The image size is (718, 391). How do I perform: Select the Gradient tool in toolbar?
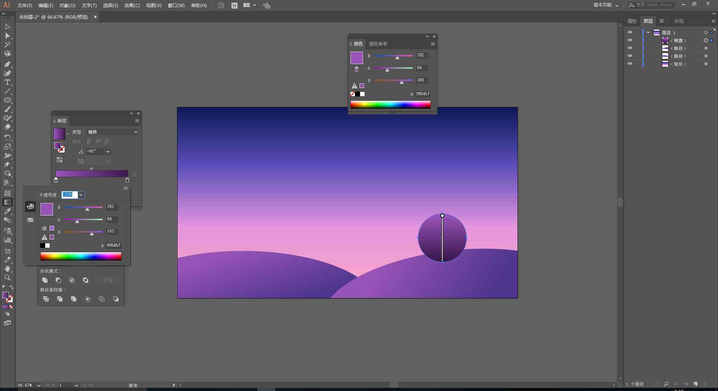pos(7,202)
